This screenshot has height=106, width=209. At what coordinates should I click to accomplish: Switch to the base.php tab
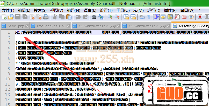15,26
